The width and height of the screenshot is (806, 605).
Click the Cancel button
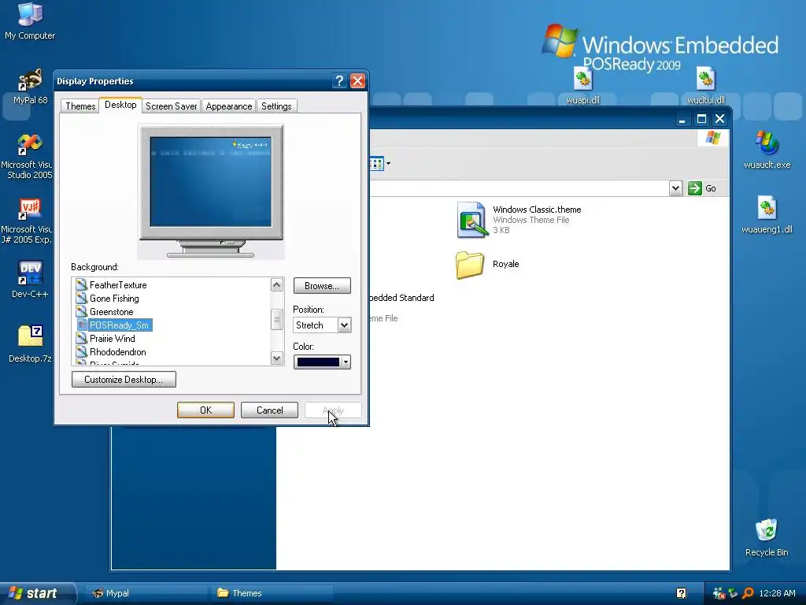[269, 410]
